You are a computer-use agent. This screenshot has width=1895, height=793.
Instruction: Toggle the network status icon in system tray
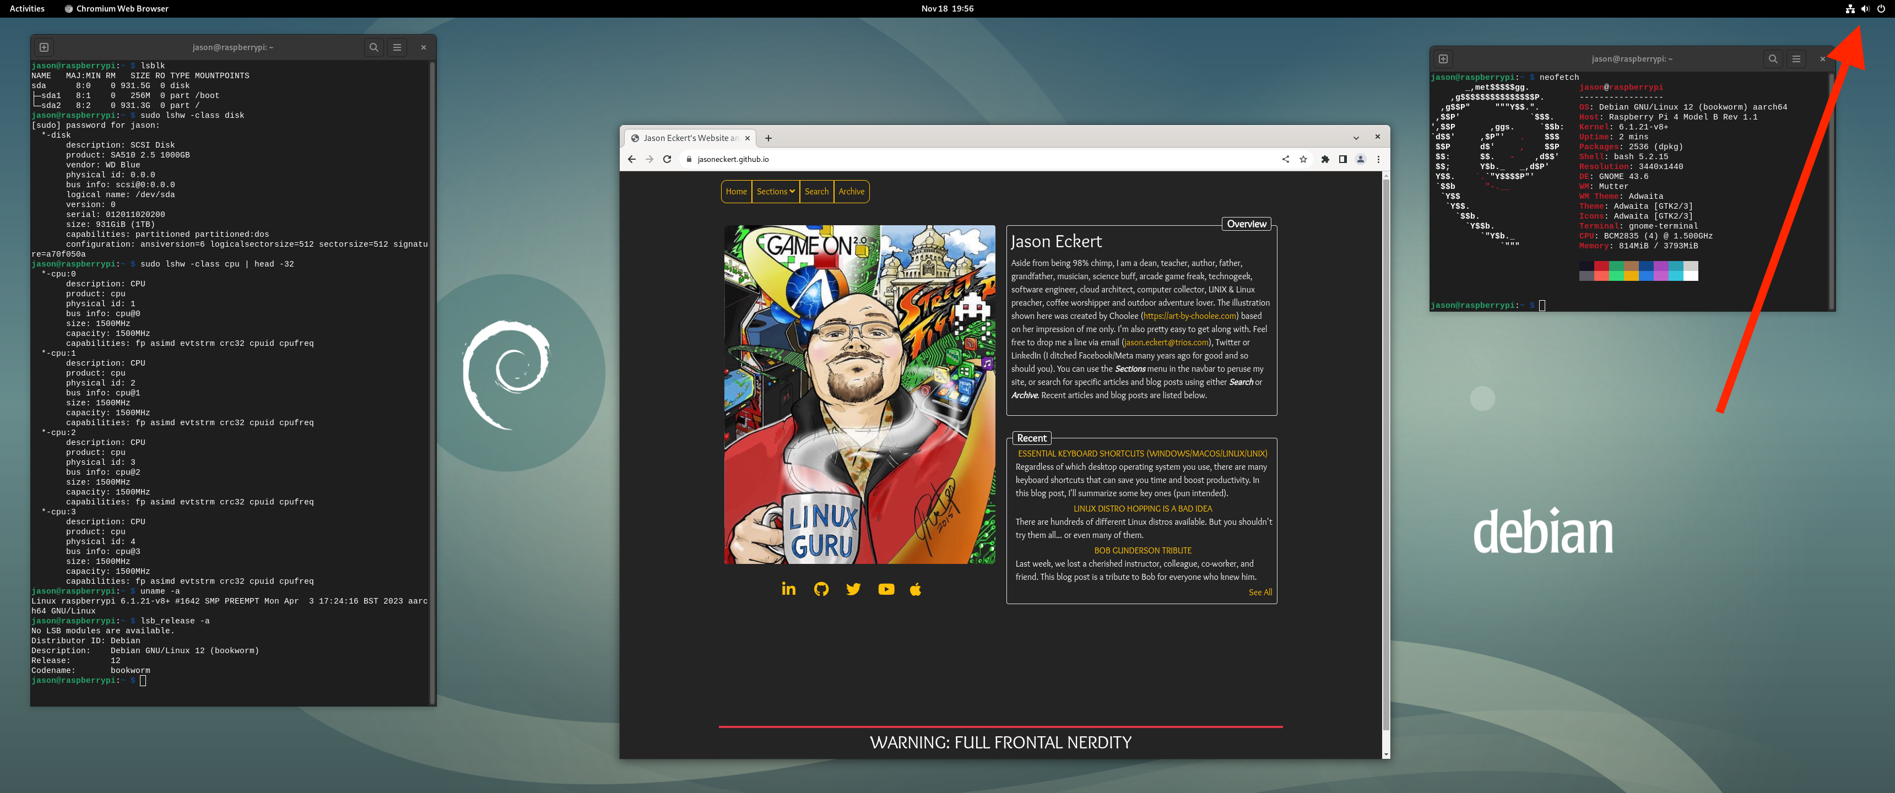point(1851,9)
